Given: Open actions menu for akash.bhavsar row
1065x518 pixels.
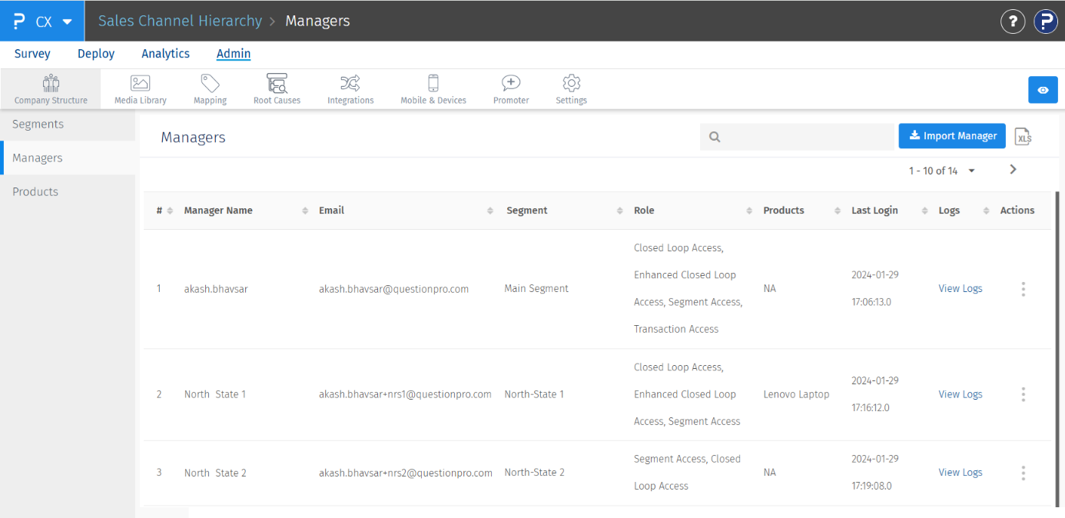Looking at the screenshot, I should pyautogui.click(x=1023, y=289).
